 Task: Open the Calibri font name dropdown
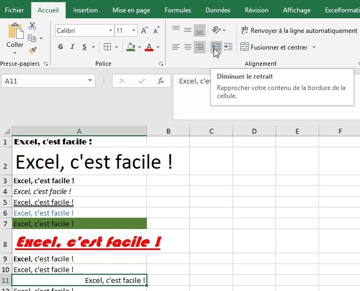click(110, 30)
